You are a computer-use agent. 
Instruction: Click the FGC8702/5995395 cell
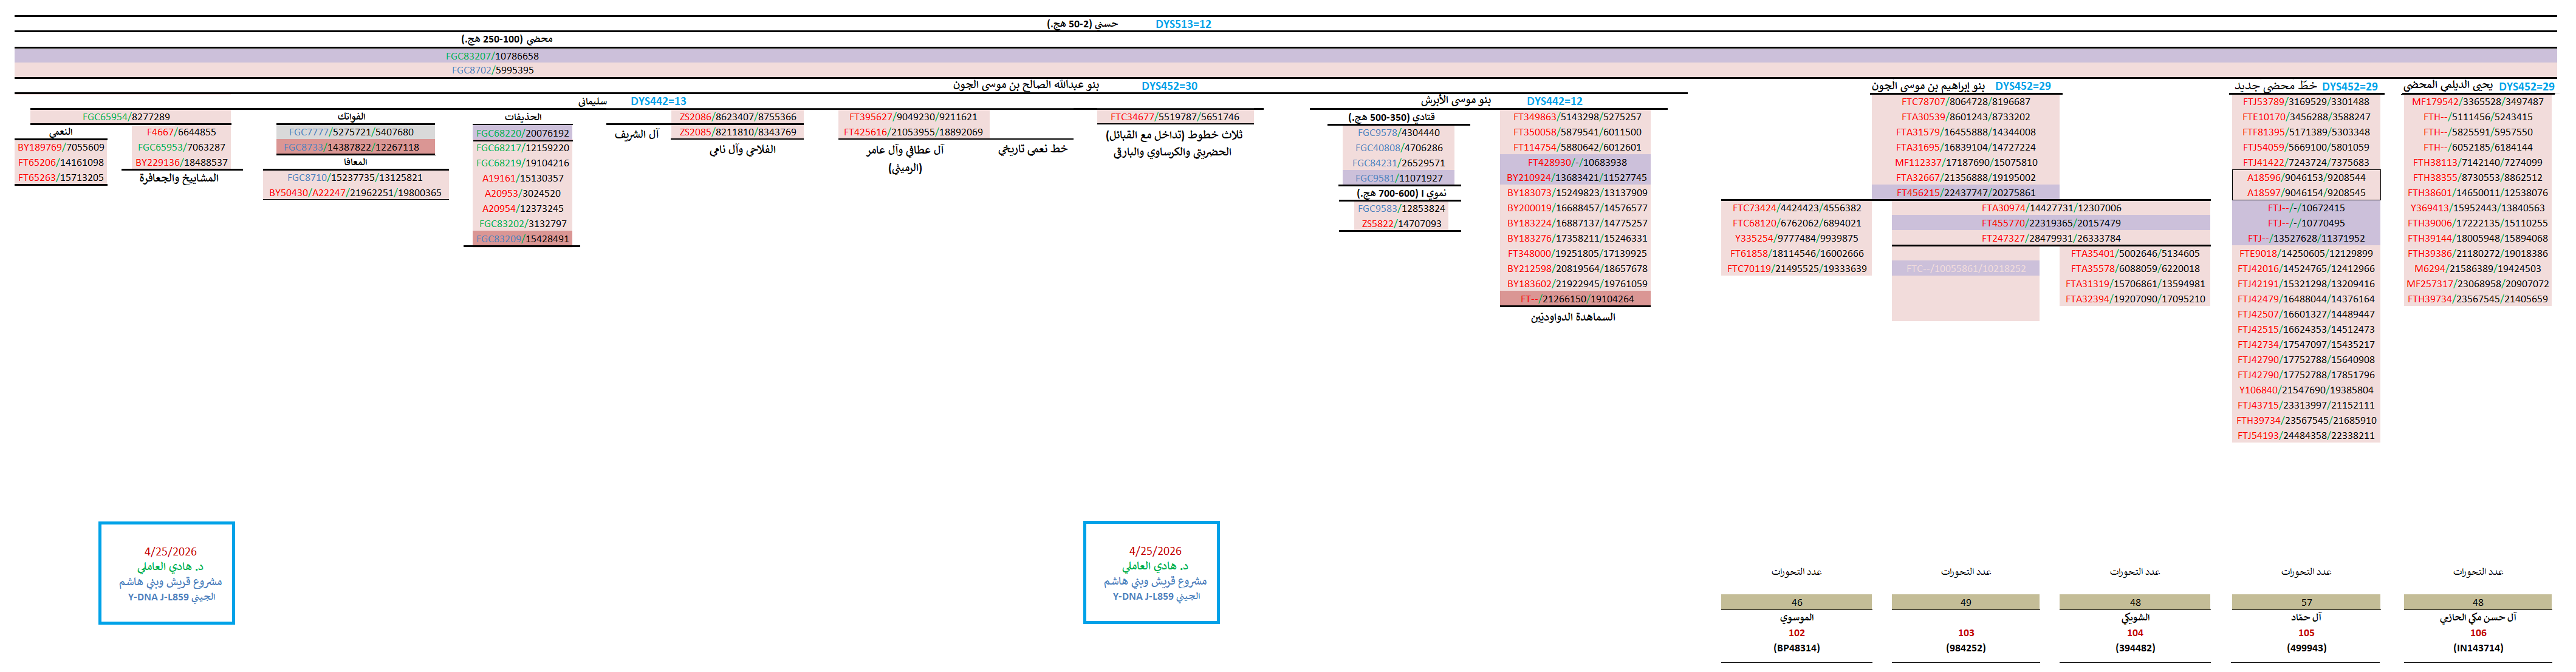click(x=492, y=71)
